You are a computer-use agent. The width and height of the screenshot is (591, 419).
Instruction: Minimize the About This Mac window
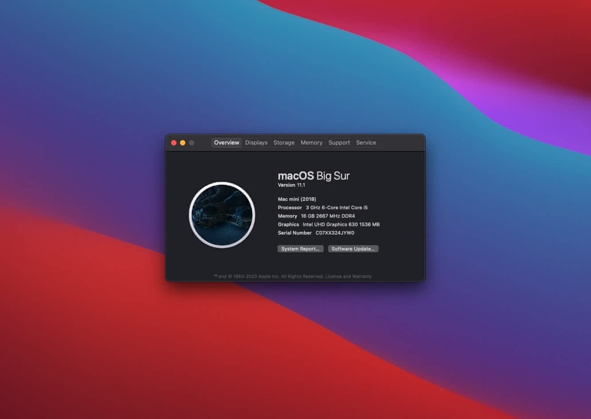coord(183,143)
